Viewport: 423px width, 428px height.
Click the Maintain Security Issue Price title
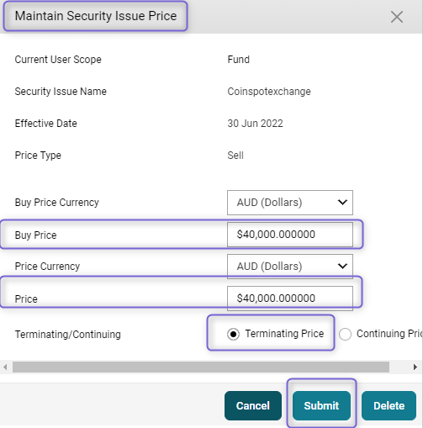coord(96,16)
